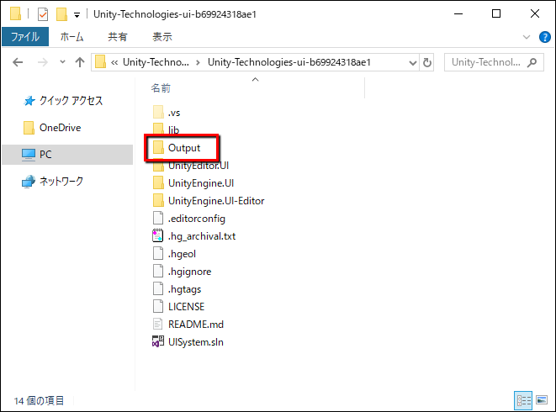The height and width of the screenshot is (412, 556).
Task: Select the .editorconfig file icon
Action: coord(158,218)
